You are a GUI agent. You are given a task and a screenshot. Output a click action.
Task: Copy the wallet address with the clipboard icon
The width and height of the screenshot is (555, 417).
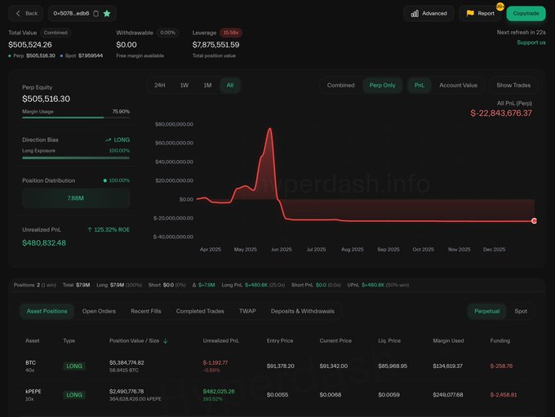pyautogui.click(x=96, y=13)
